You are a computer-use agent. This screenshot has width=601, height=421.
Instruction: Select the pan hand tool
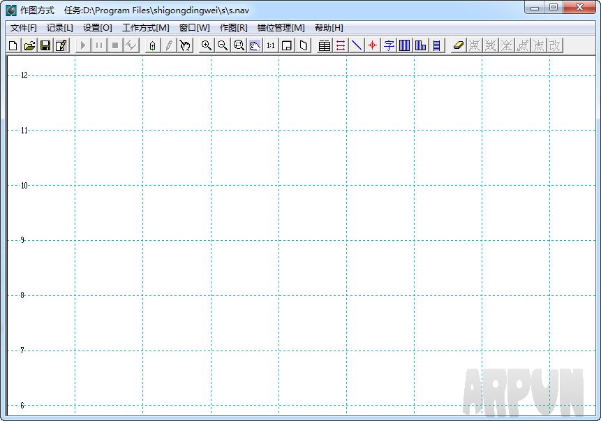185,45
